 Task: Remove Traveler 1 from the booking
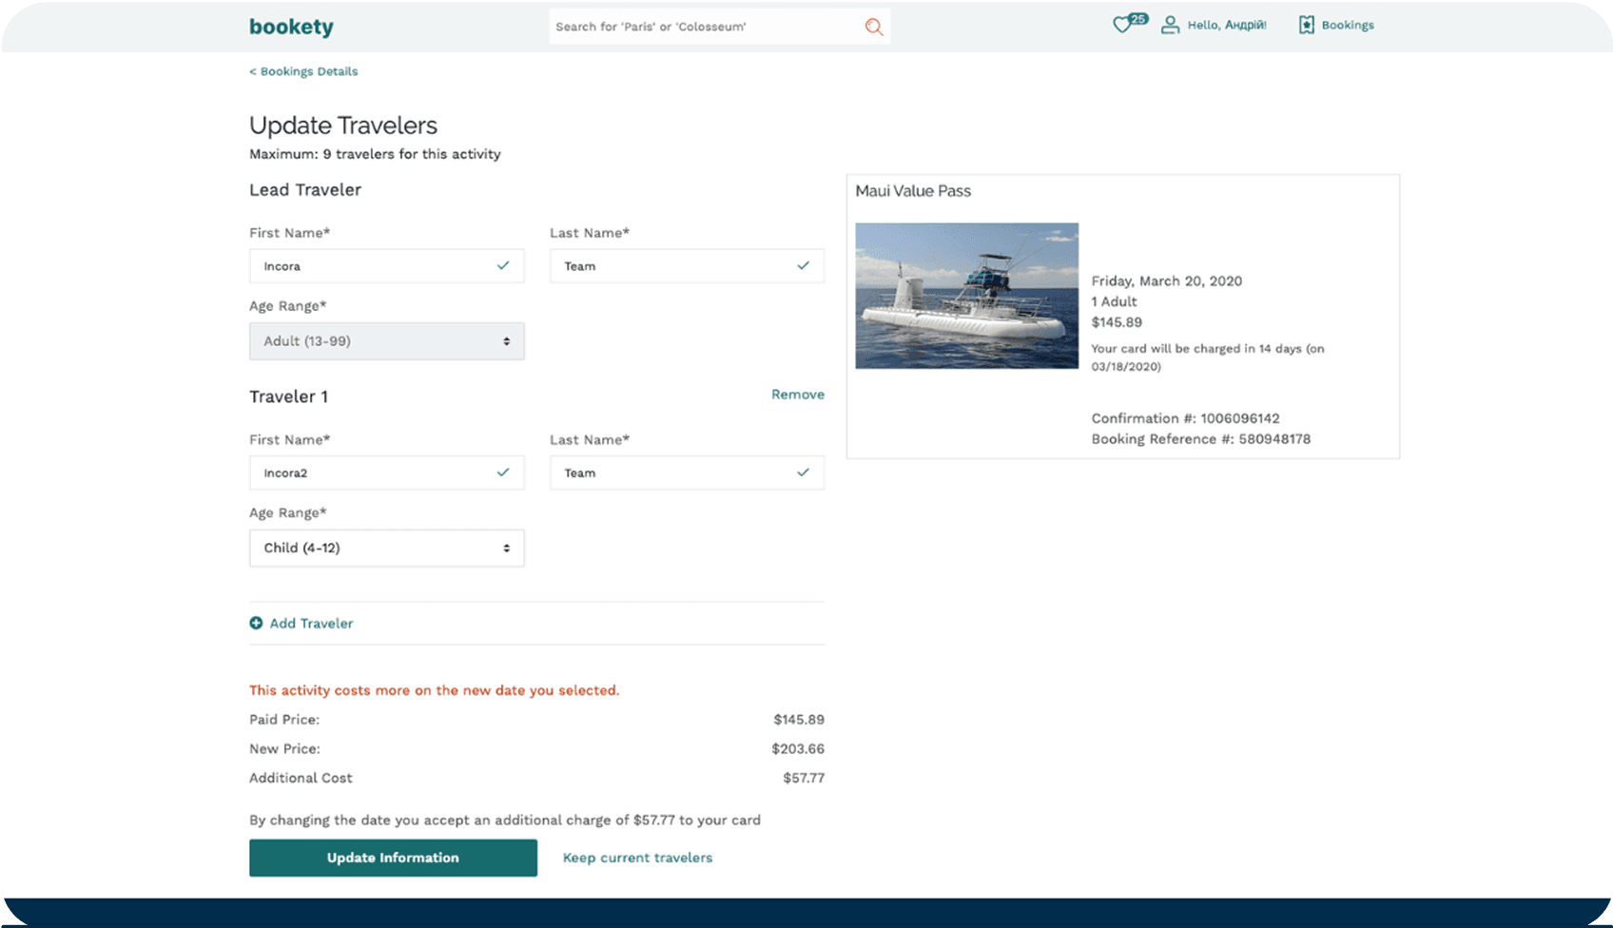coord(797,395)
